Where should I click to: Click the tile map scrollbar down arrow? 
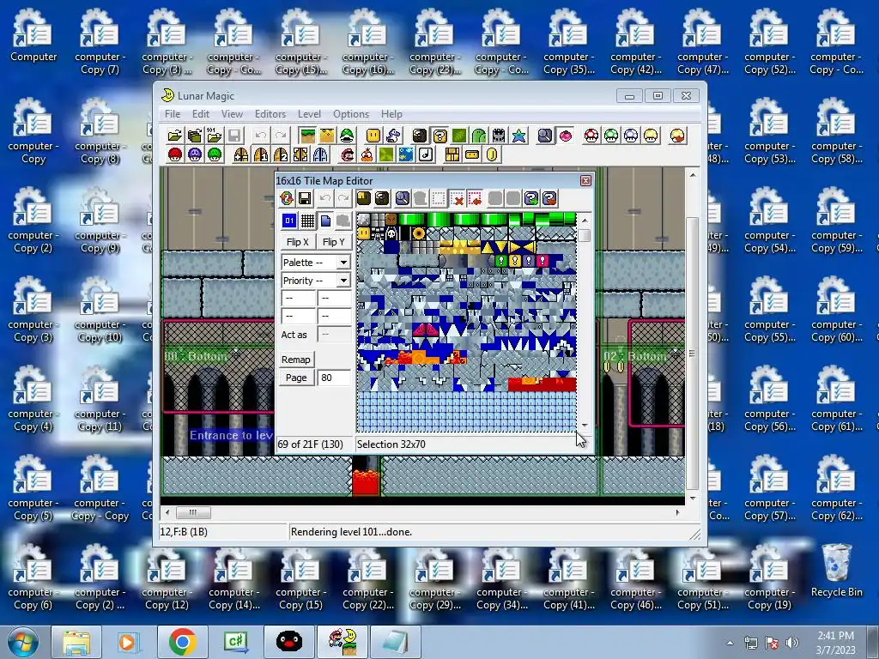585,426
